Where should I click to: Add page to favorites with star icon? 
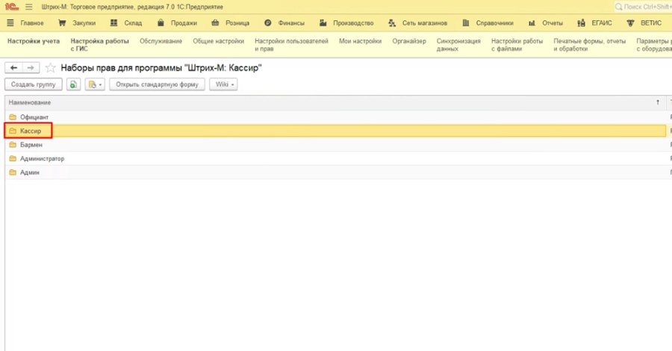point(51,68)
